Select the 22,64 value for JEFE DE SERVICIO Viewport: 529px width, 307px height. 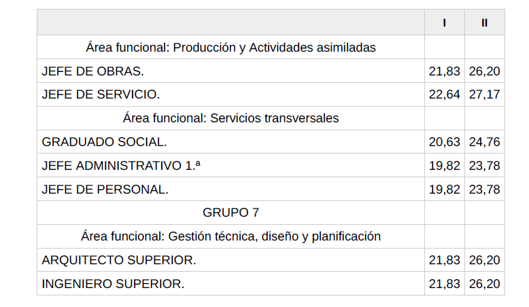445,94
